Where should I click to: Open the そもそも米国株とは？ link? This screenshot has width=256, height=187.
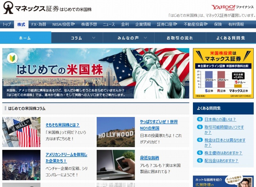[x=62, y=125]
